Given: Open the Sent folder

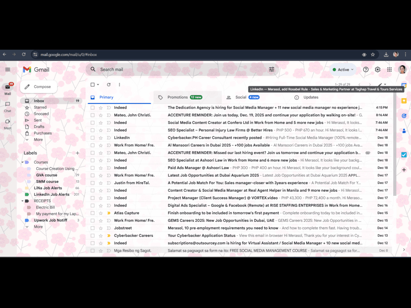Looking at the screenshot, I should coord(37,120).
